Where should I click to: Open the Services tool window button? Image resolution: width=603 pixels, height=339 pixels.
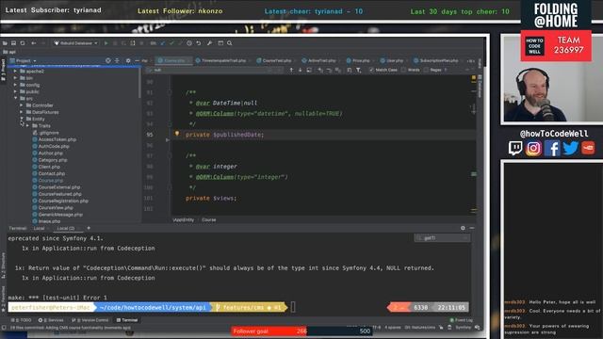[51, 320]
